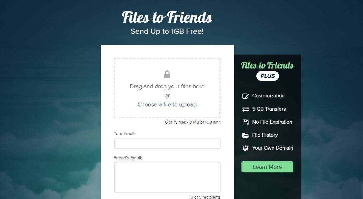Focus the Your Email input field
Screen dimensions: 363x199
(167, 143)
